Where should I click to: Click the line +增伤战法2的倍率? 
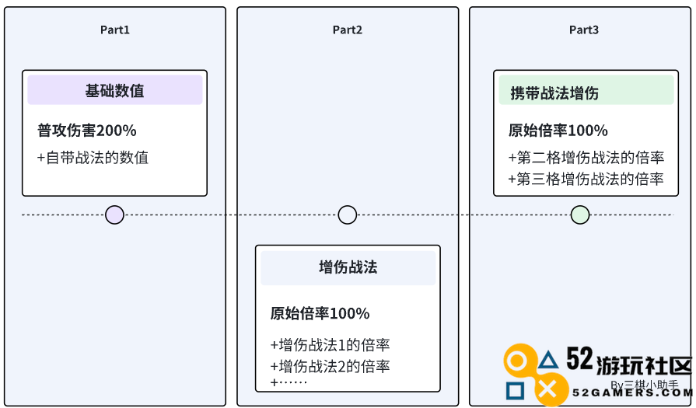[x=331, y=366]
